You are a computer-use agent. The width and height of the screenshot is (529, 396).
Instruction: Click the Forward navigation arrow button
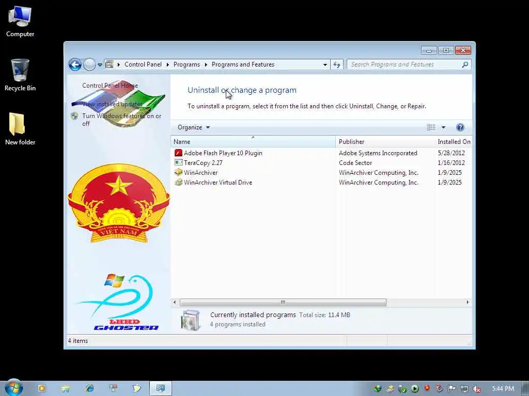pos(89,64)
